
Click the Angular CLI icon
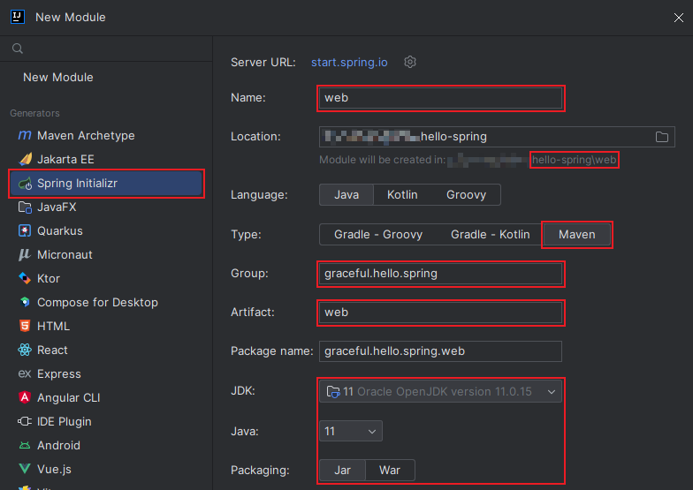point(25,397)
